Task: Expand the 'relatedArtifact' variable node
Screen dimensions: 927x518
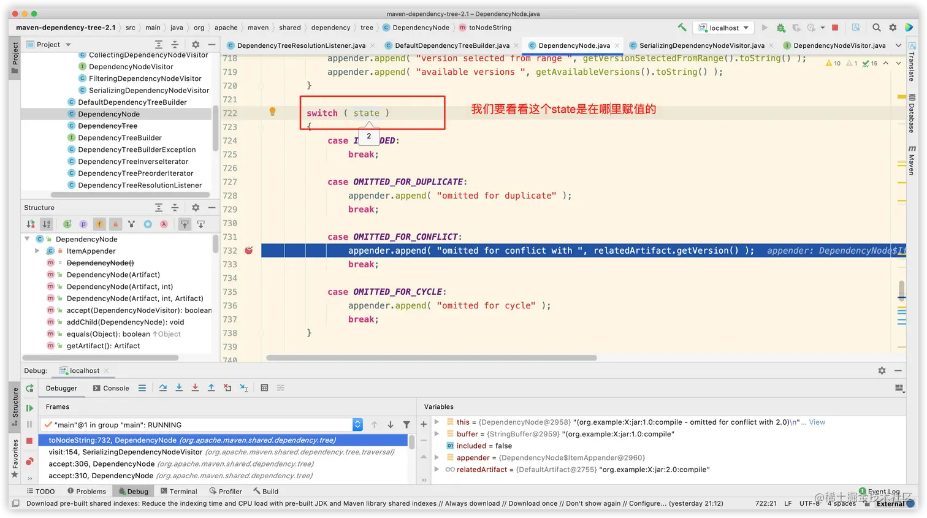Action: (437, 470)
